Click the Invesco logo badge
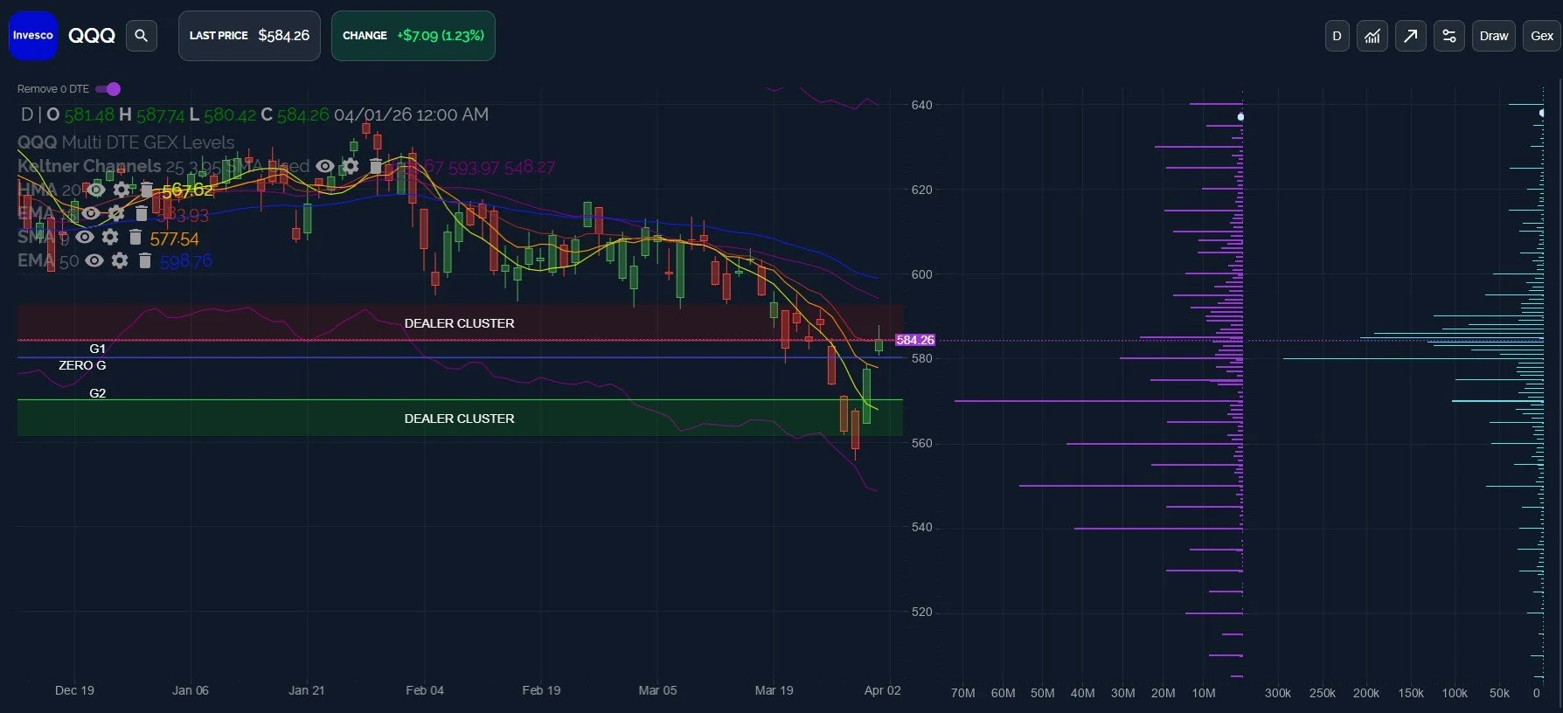 pyautogui.click(x=33, y=36)
